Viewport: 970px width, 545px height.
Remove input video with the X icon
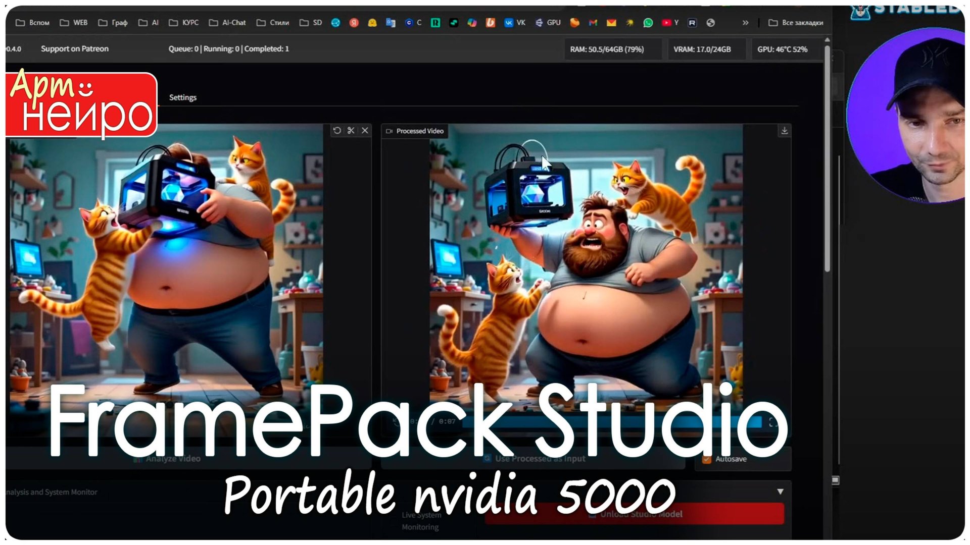(x=365, y=131)
